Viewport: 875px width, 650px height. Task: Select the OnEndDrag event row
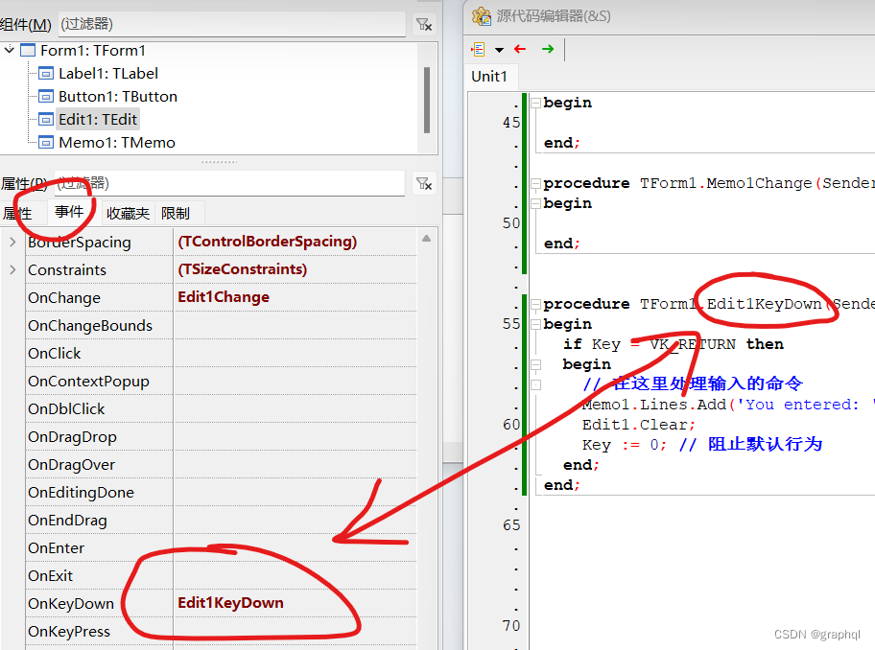tap(221, 521)
